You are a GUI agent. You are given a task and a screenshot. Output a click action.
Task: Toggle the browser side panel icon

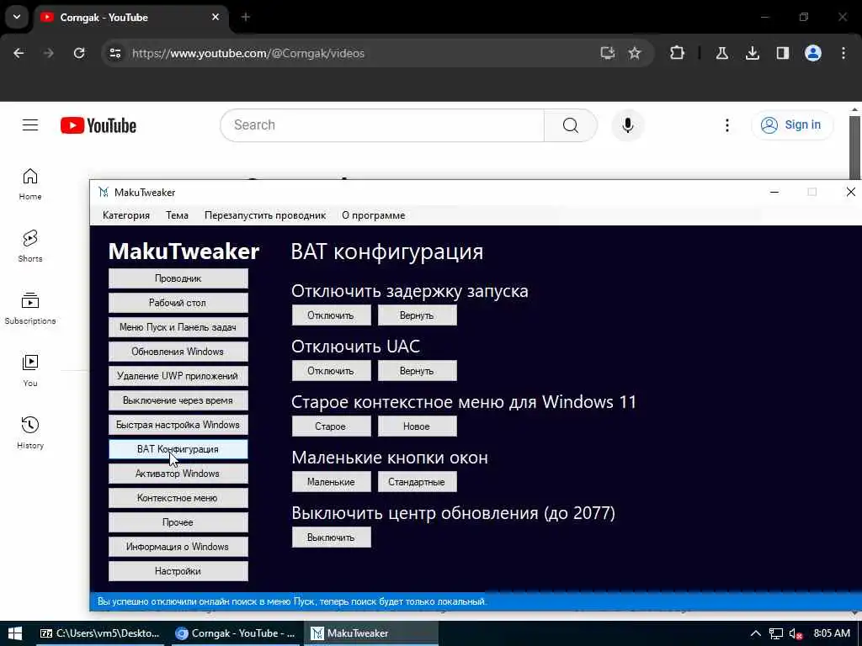pyautogui.click(x=782, y=53)
